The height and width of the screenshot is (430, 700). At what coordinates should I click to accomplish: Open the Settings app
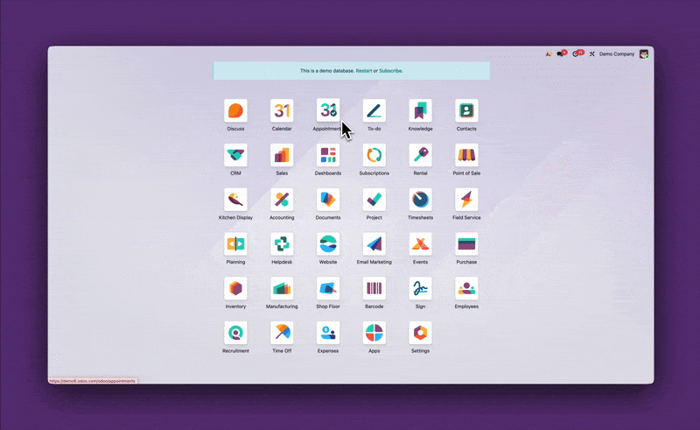[x=420, y=333]
